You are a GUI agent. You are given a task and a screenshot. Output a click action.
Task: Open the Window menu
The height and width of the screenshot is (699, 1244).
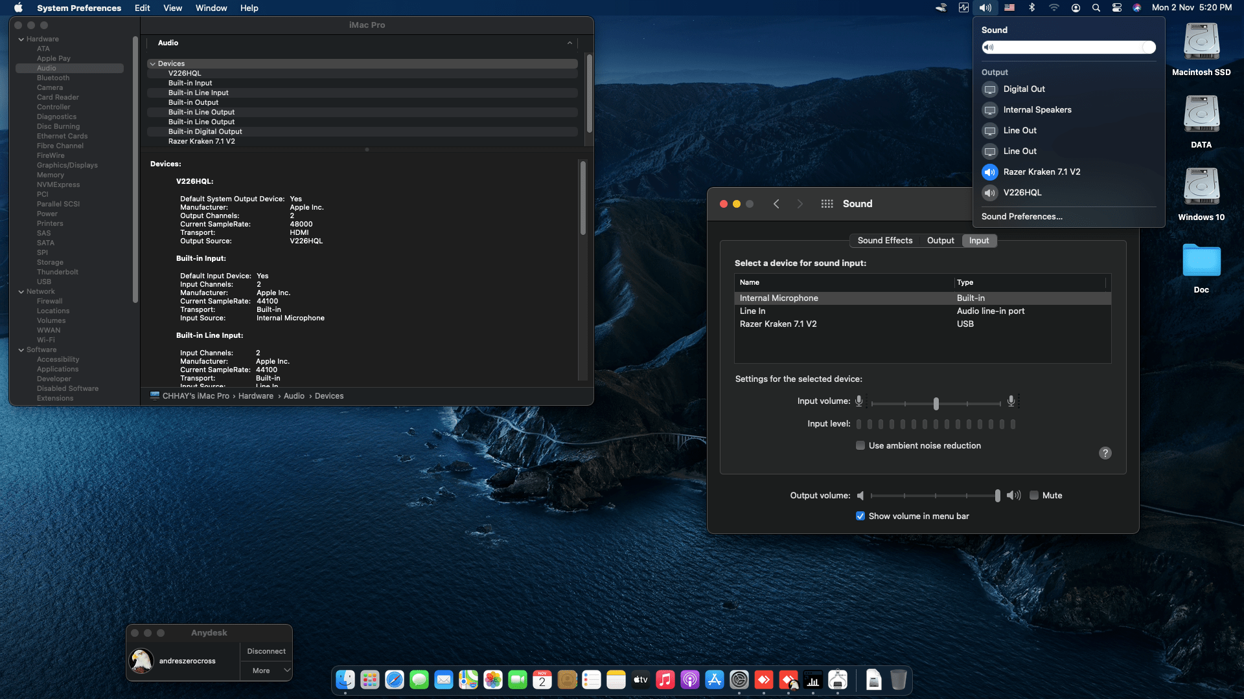point(211,8)
